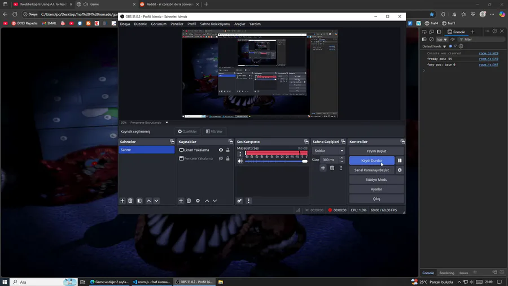Image resolution: width=508 pixels, height=286 pixels.
Task: Open room.js:429 link in console
Action: (x=489, y=53)
